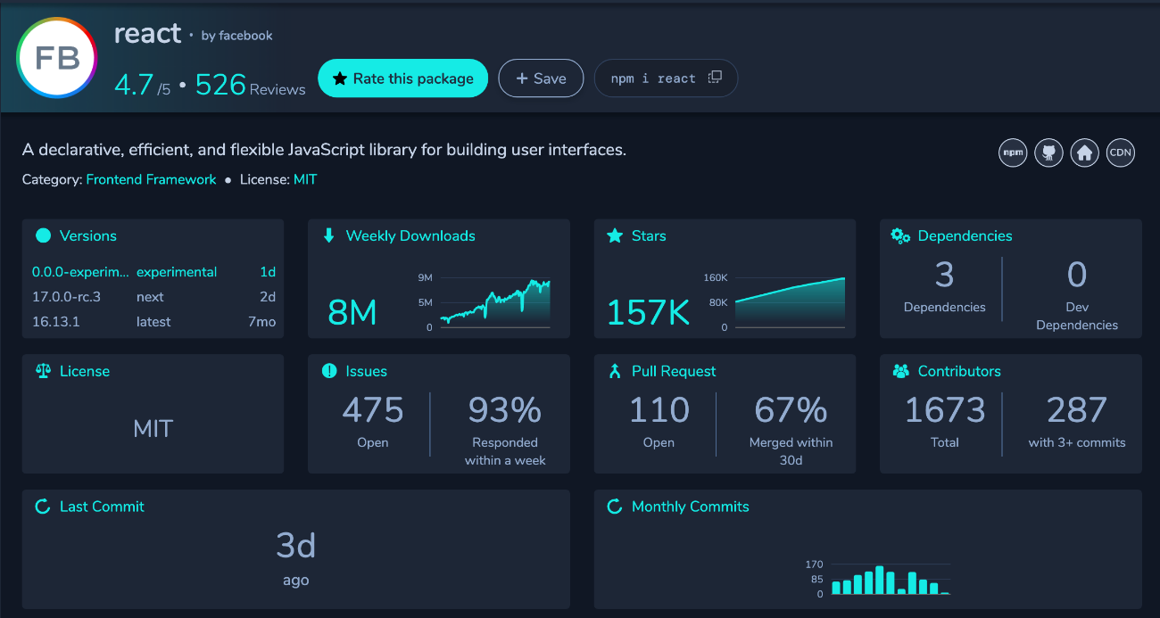Open the GitHub repository icon

tap(1048, 152)
